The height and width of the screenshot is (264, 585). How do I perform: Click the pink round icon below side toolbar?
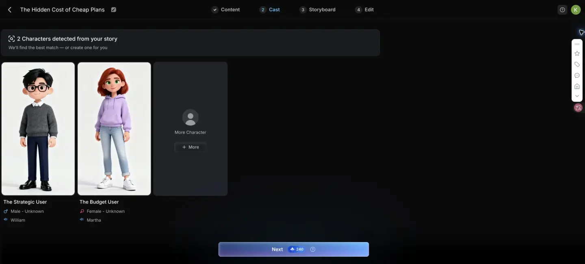click(578, 108)
